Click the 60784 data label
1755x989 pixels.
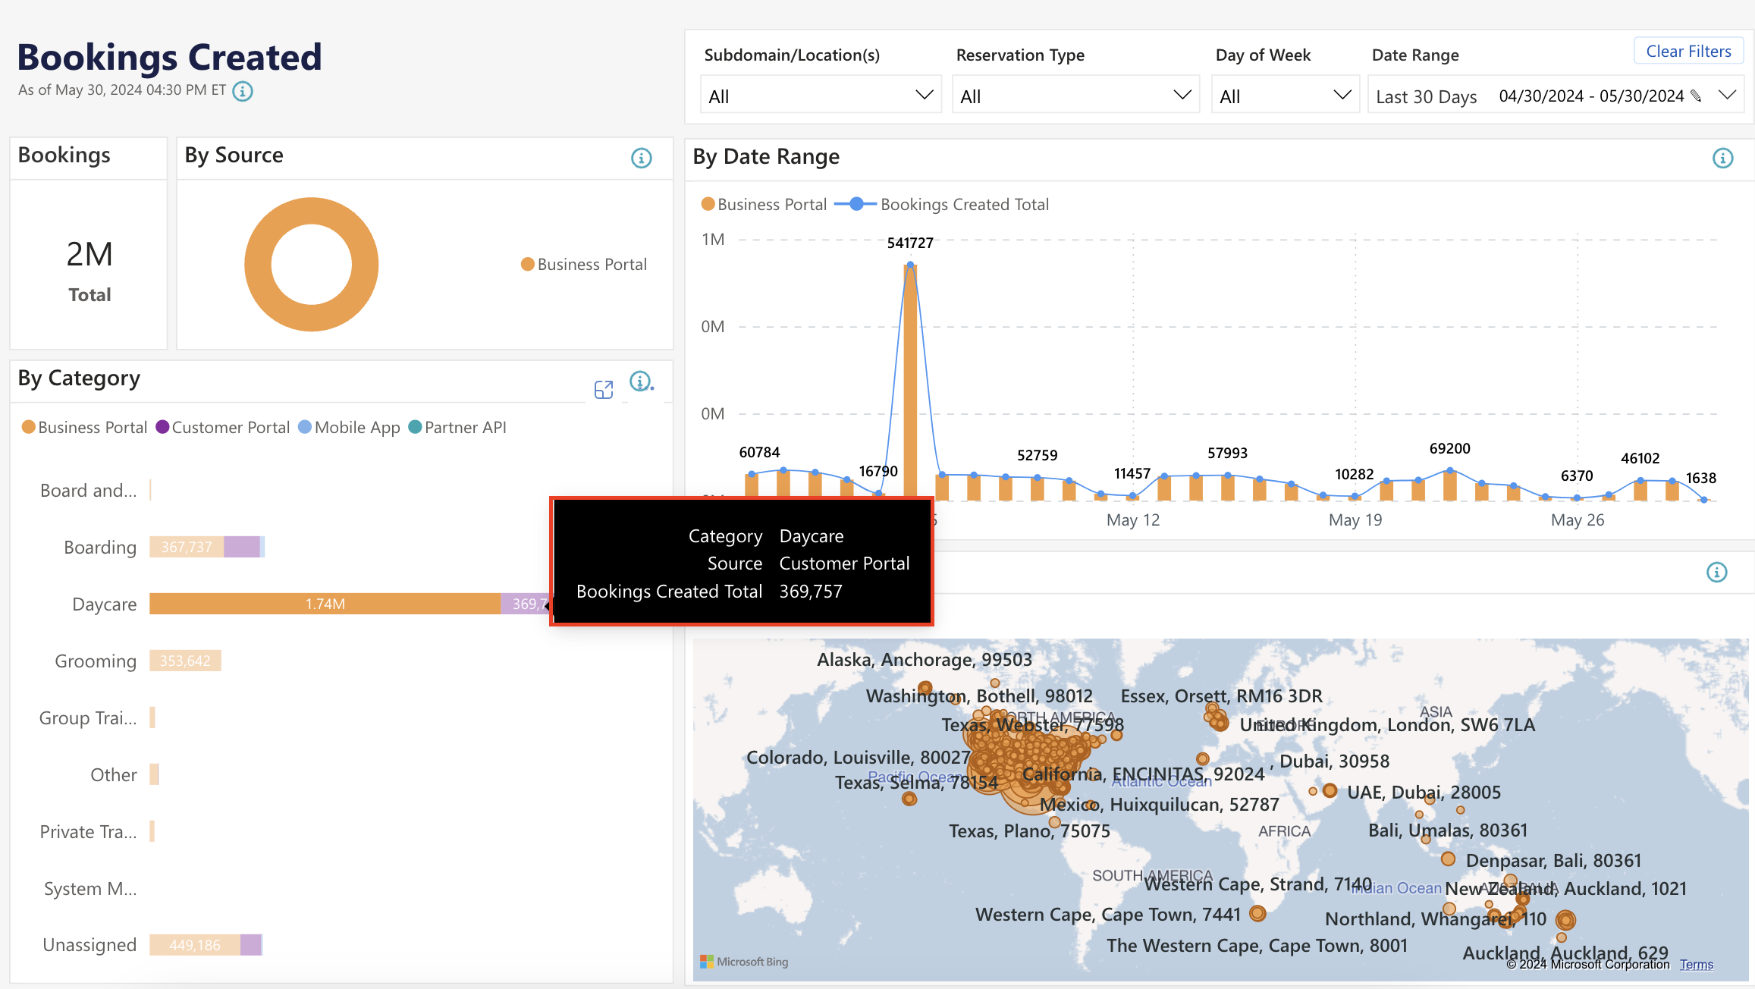759,453
